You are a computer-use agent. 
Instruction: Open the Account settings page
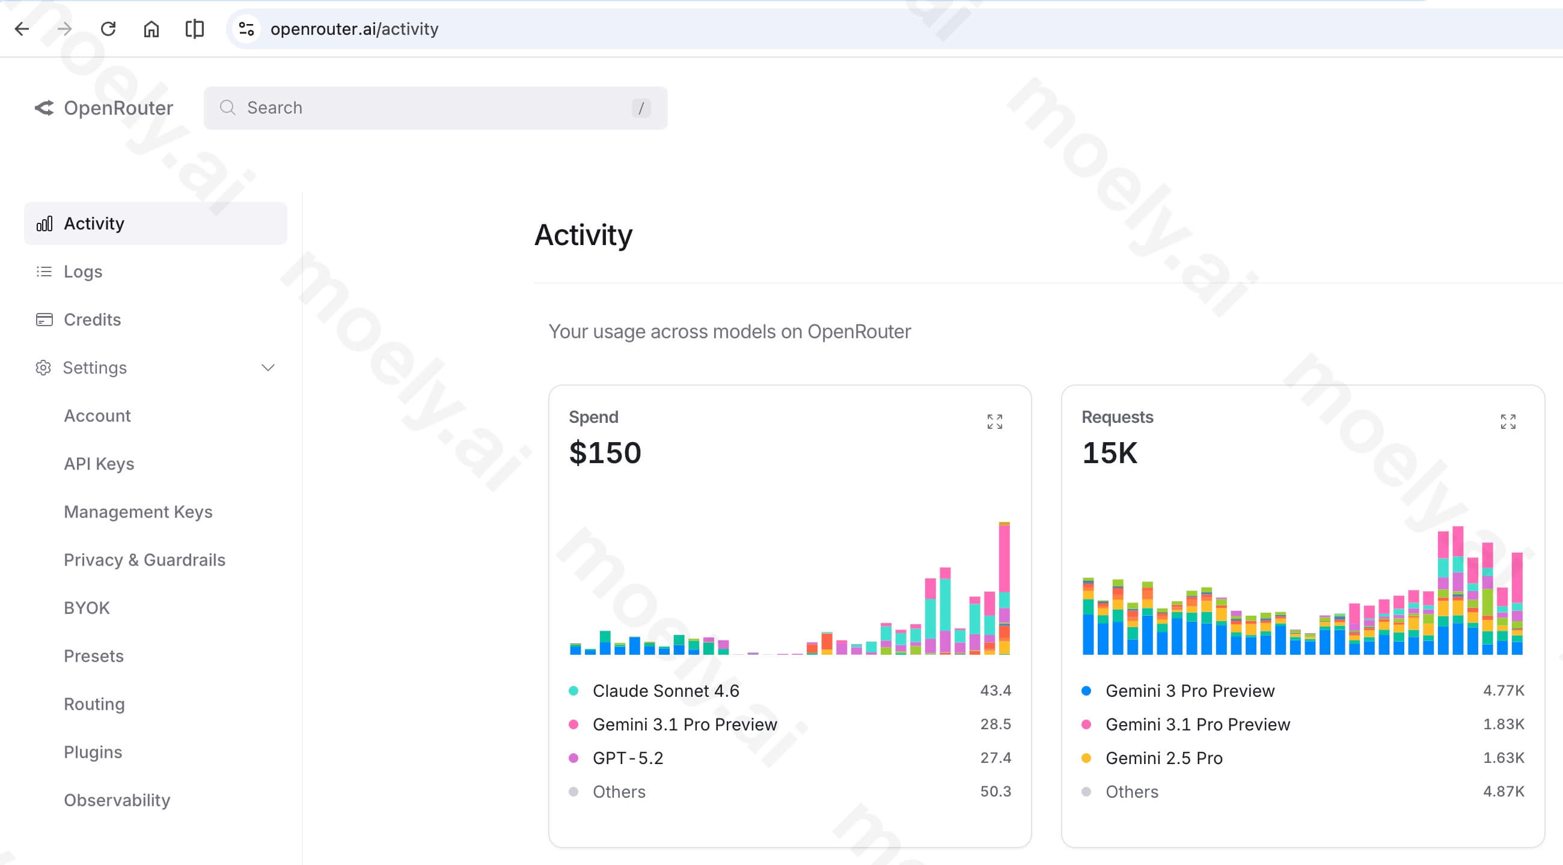tap(97, 415)
